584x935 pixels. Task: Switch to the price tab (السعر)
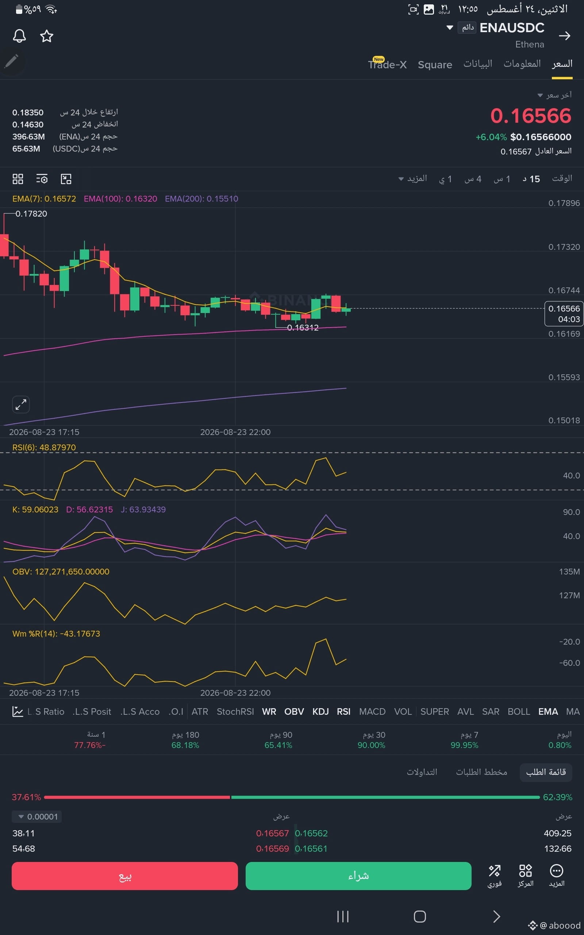tap(562, 64)
